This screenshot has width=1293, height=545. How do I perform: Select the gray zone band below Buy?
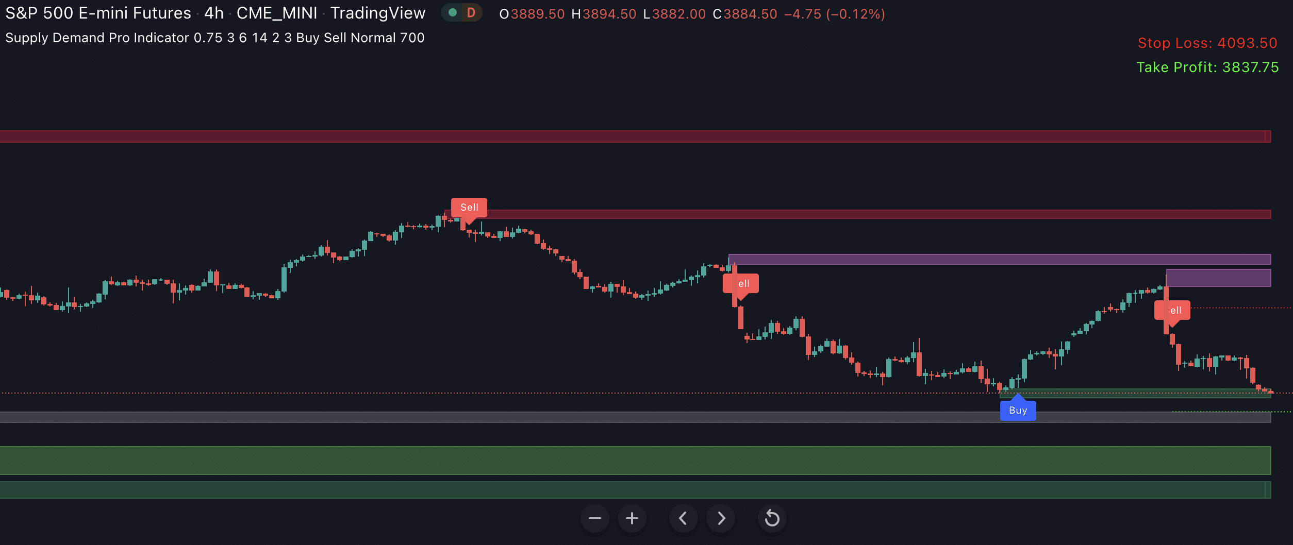pos(635,417)
